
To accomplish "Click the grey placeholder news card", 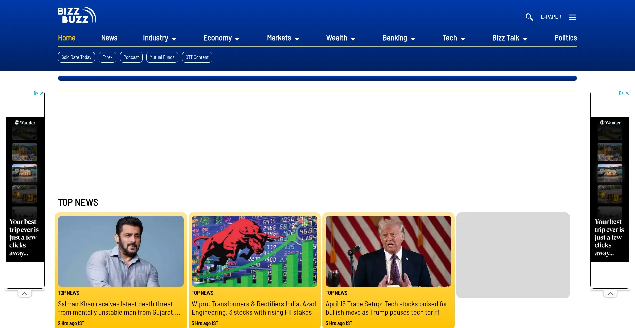I will [x=513, y=255].
